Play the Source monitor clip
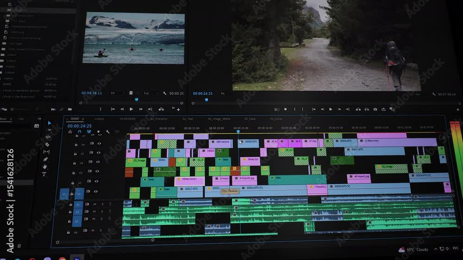The image size is (463, 260). tap(131, 109)
